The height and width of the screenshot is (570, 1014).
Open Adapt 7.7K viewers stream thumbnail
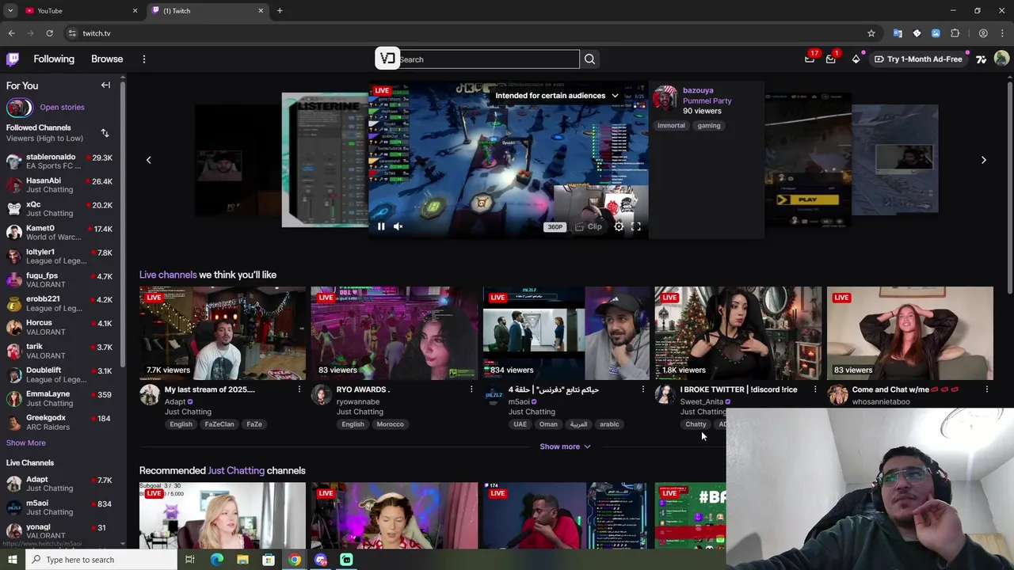click(x=222, y=333)
